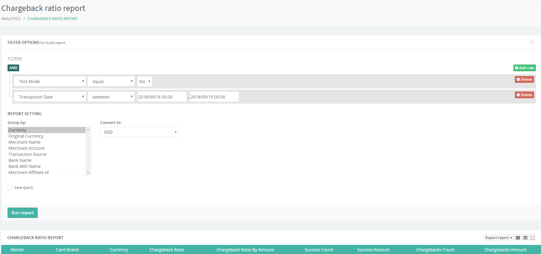Sort by the Success Amount column header
541x254 pixels.
tap(373, 250)
